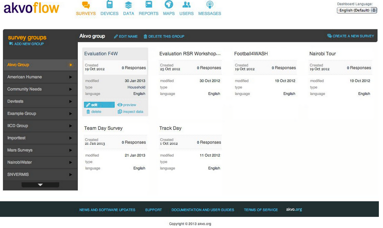The width and height of the screenshot is (383, 228).
Task: Select American Humane in survey groups
Action: (x=40, y=77)
